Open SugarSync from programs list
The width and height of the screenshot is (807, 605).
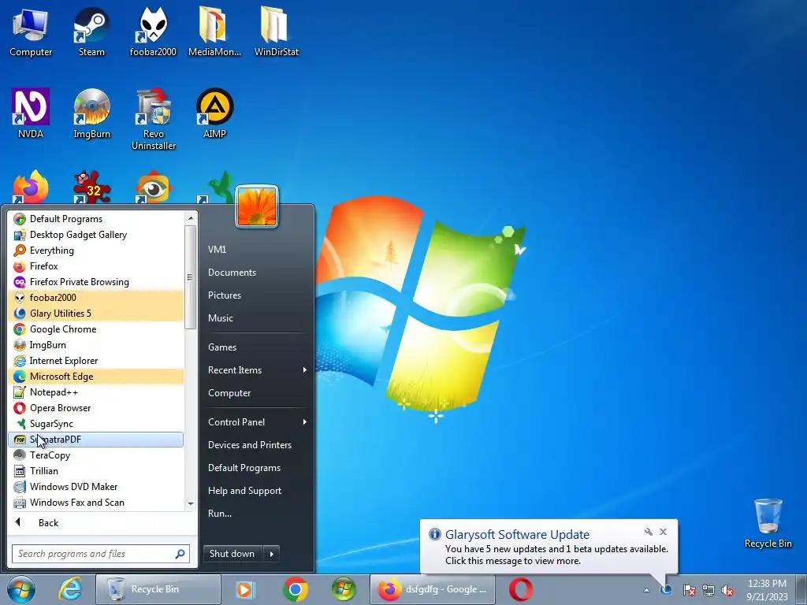[x=95, y=423]
